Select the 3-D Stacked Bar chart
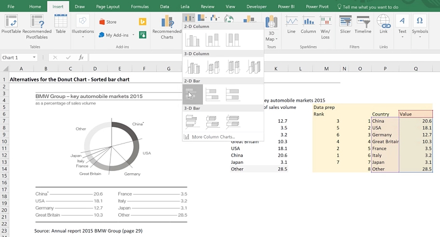This screenshot has width=440, height=237. (x=212, y=120)
